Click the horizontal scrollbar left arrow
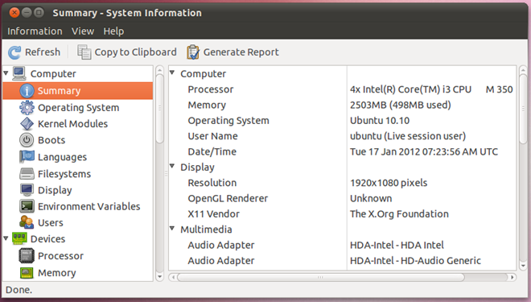The height and width of the screenshot is (302, 531). click(173, 277)
